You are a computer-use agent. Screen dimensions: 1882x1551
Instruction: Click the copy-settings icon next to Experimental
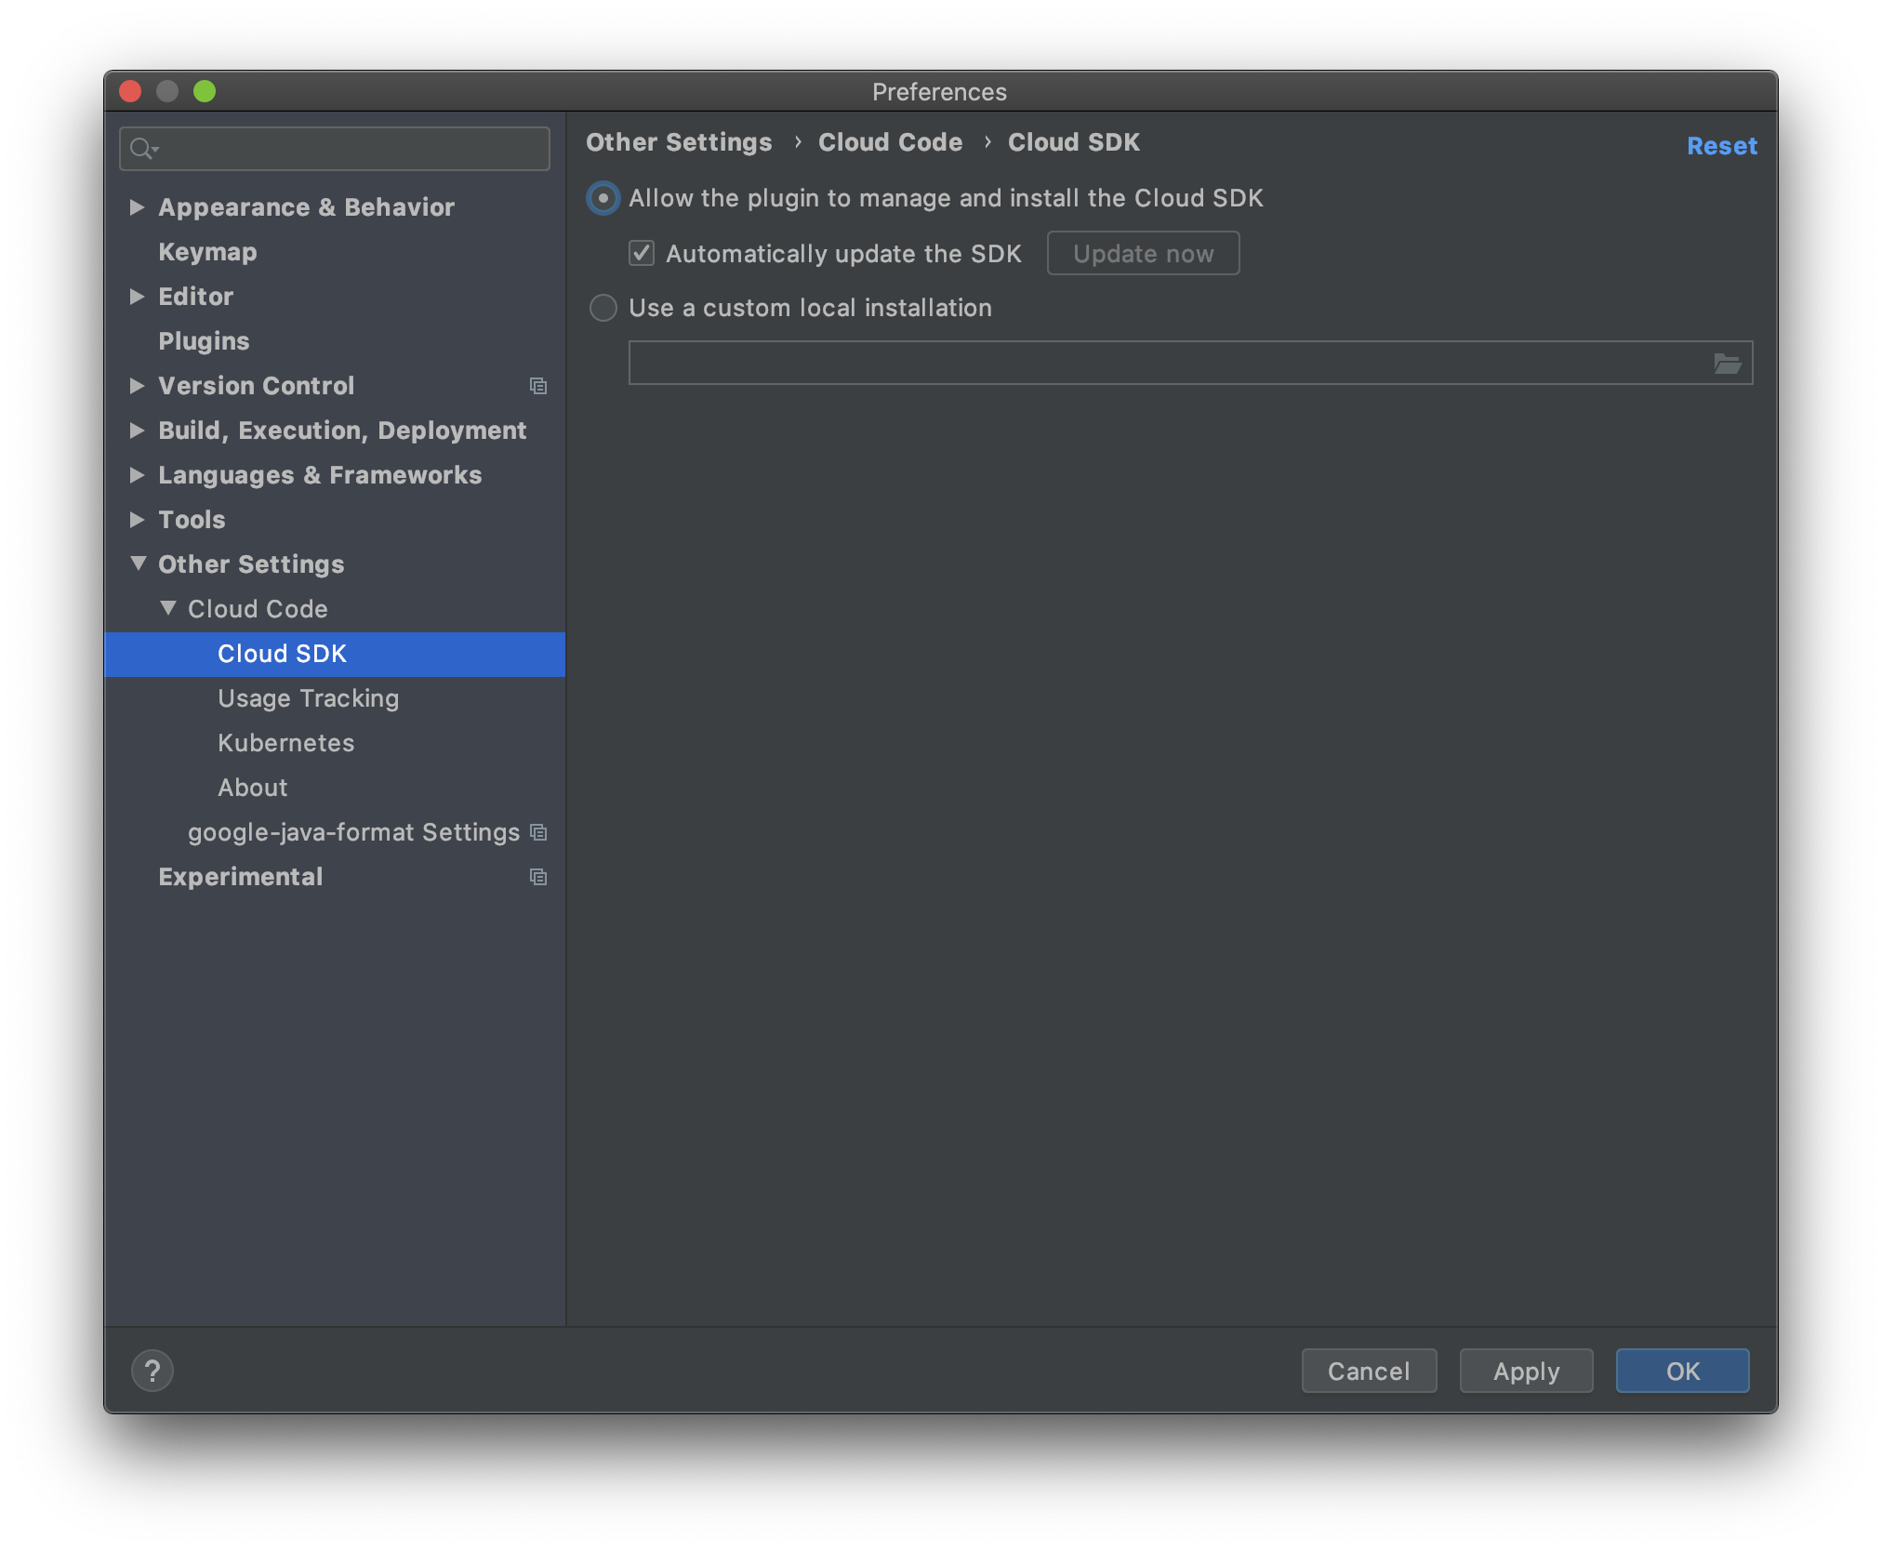click(x=537, y=876)
